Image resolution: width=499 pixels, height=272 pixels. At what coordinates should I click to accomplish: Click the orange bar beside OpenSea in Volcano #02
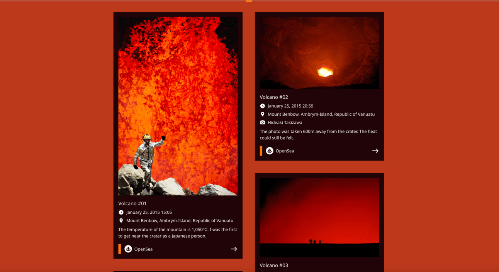pos(261,151)
